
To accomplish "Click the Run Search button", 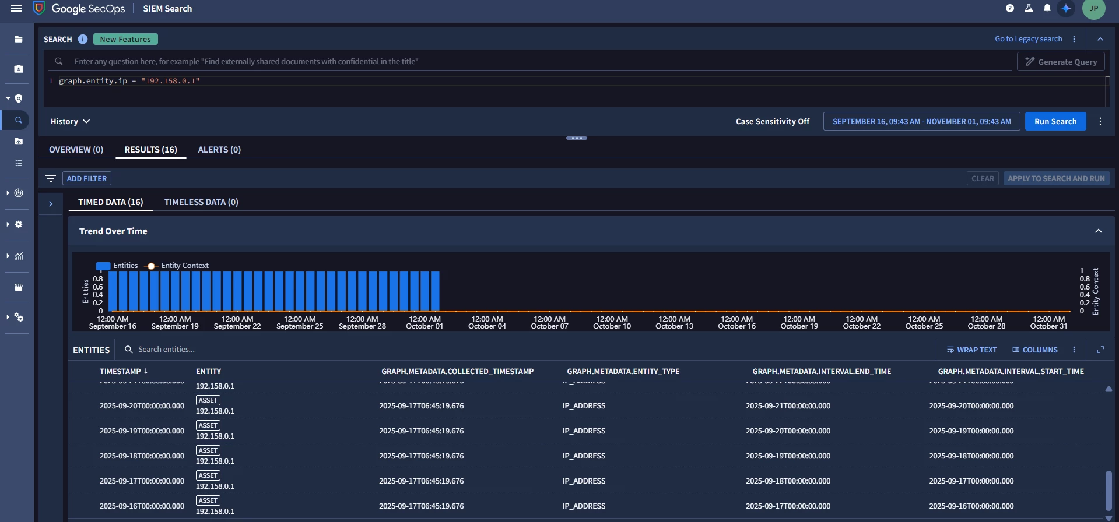I will tap(1055, 121).
